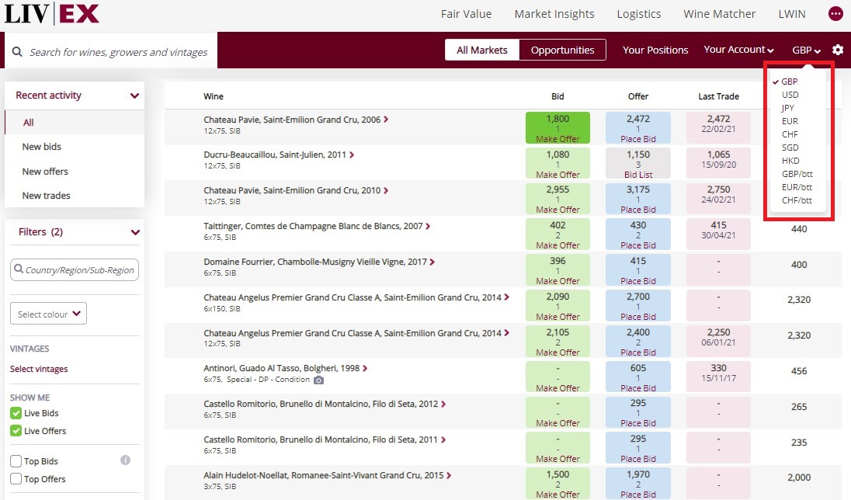Viewport: 851px width, 500px height.
Task: Collapse the Filters (2) panel
Action: [x=135, y=232]
